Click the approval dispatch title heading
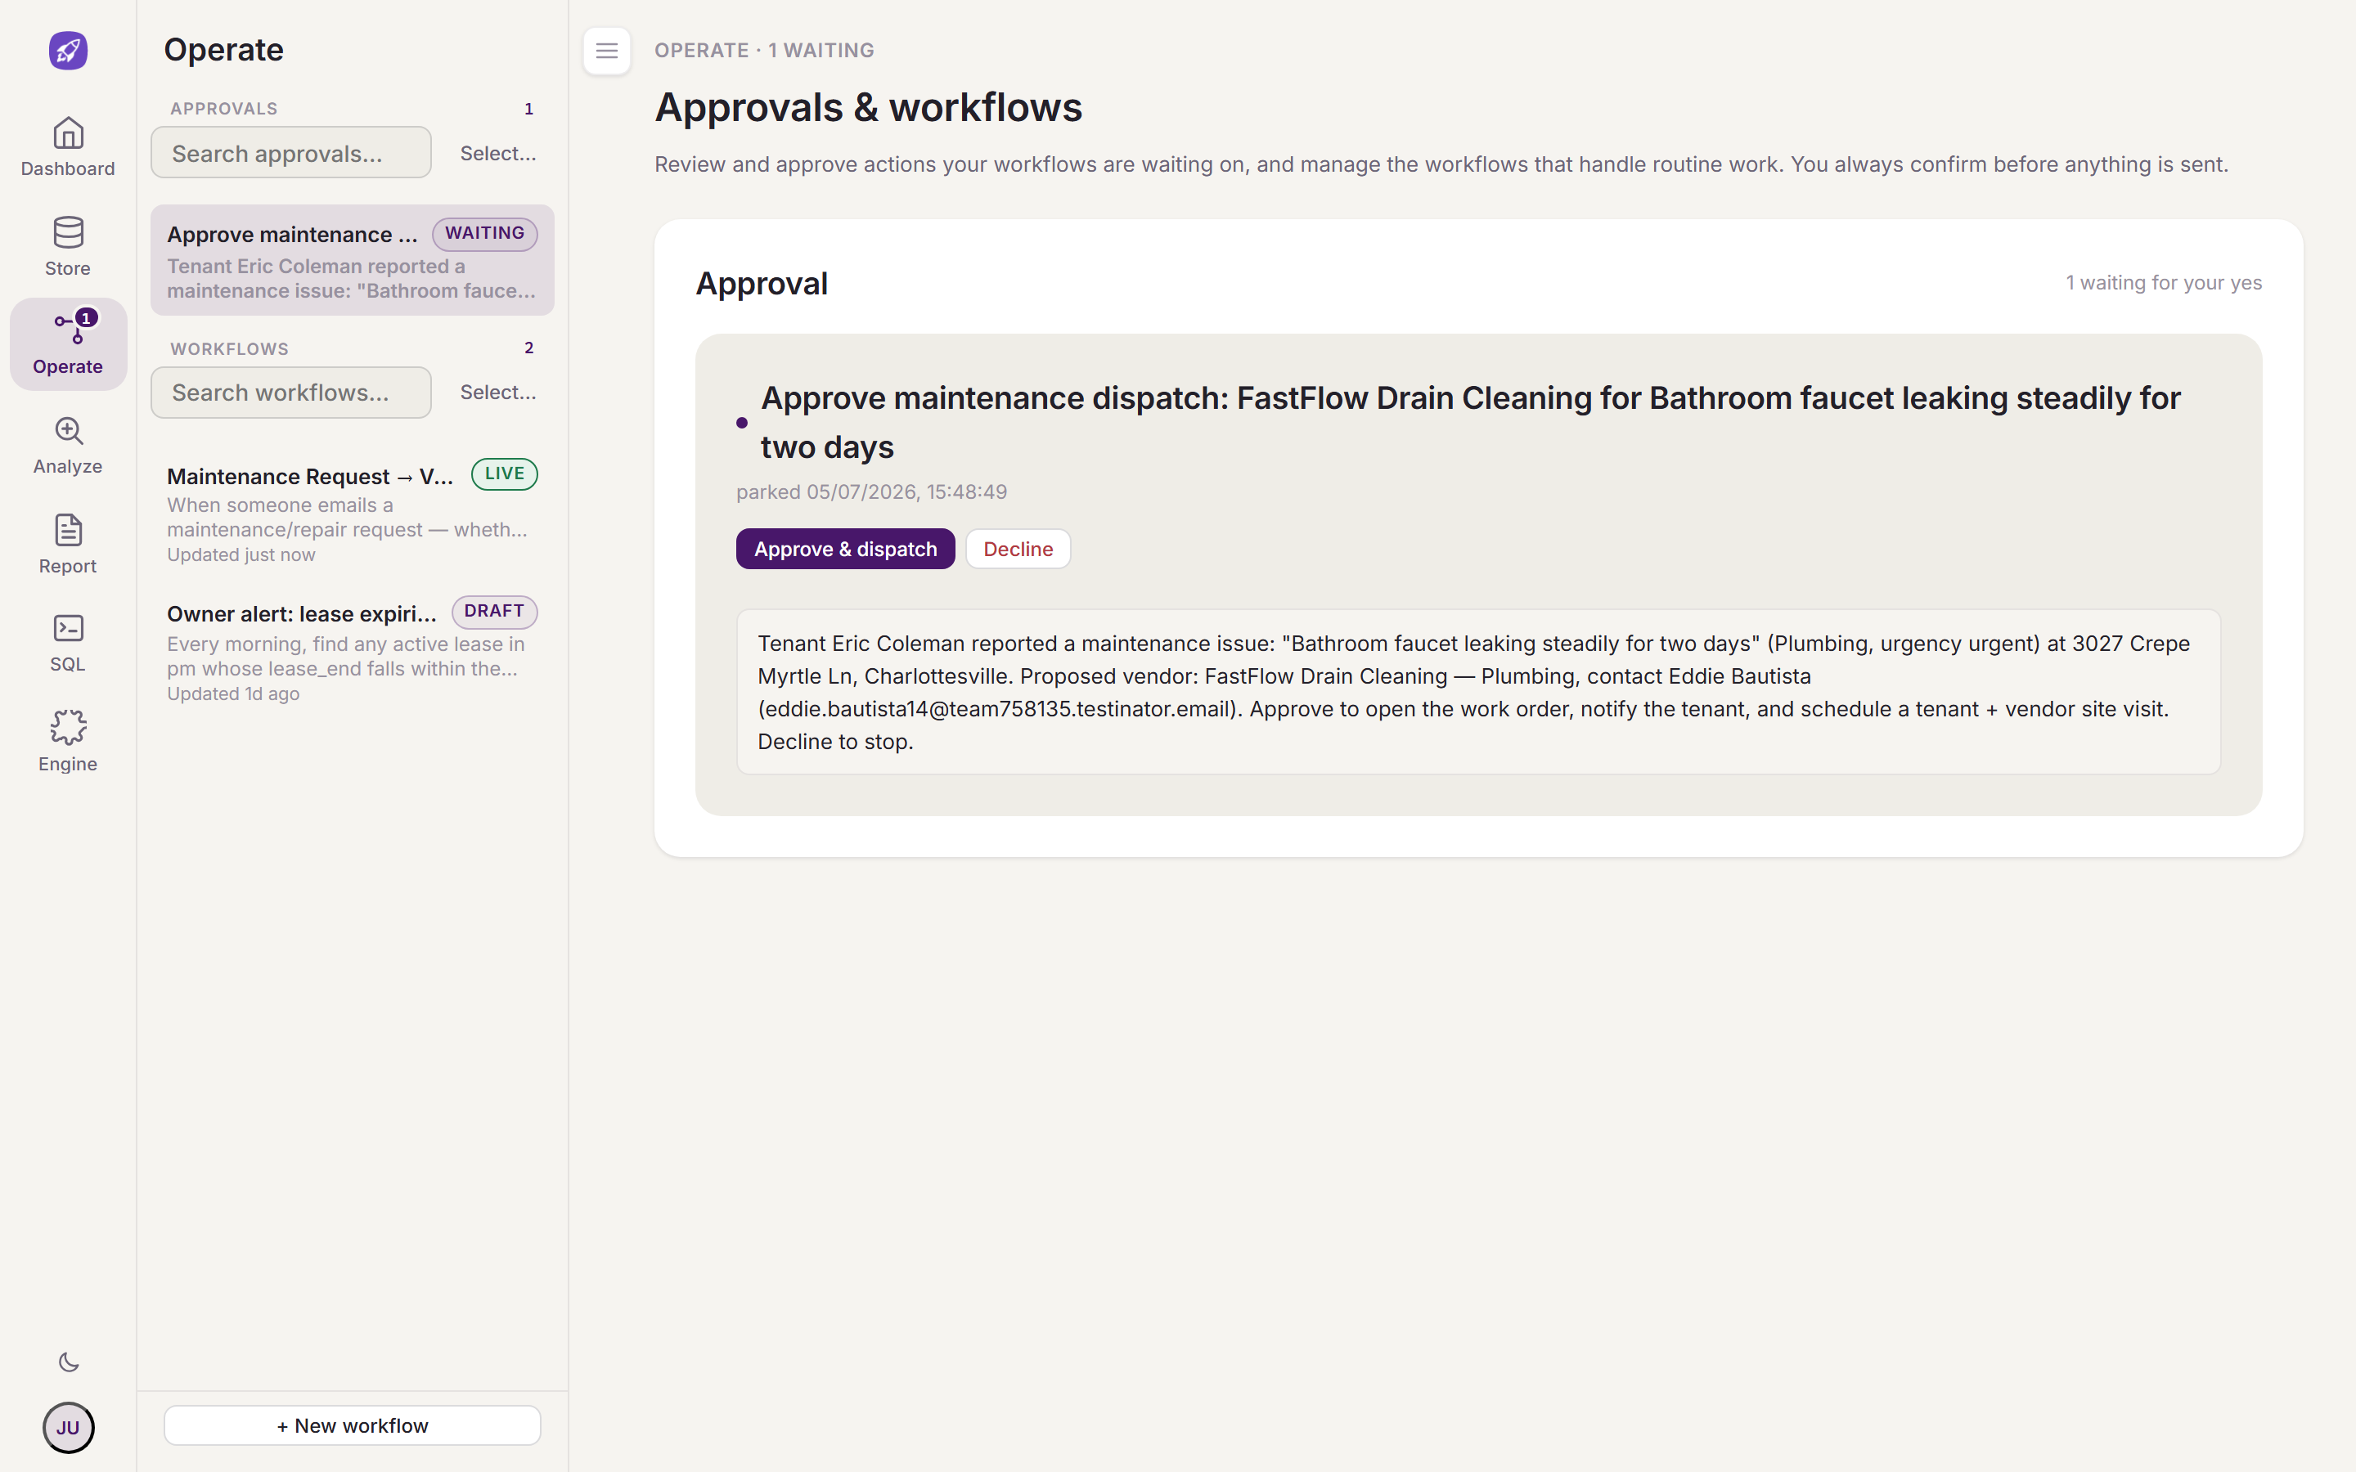Viewport: 2356px width, 1472px height. click(x=1470, y=423)
